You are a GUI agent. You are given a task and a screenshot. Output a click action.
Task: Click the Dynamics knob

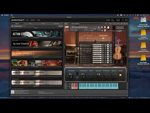click(x=71, y=75)
